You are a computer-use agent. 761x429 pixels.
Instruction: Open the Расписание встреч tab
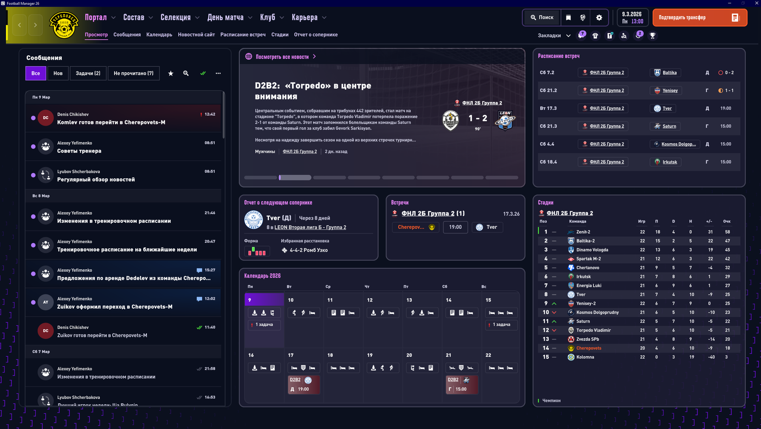click(x=243, y=35)
